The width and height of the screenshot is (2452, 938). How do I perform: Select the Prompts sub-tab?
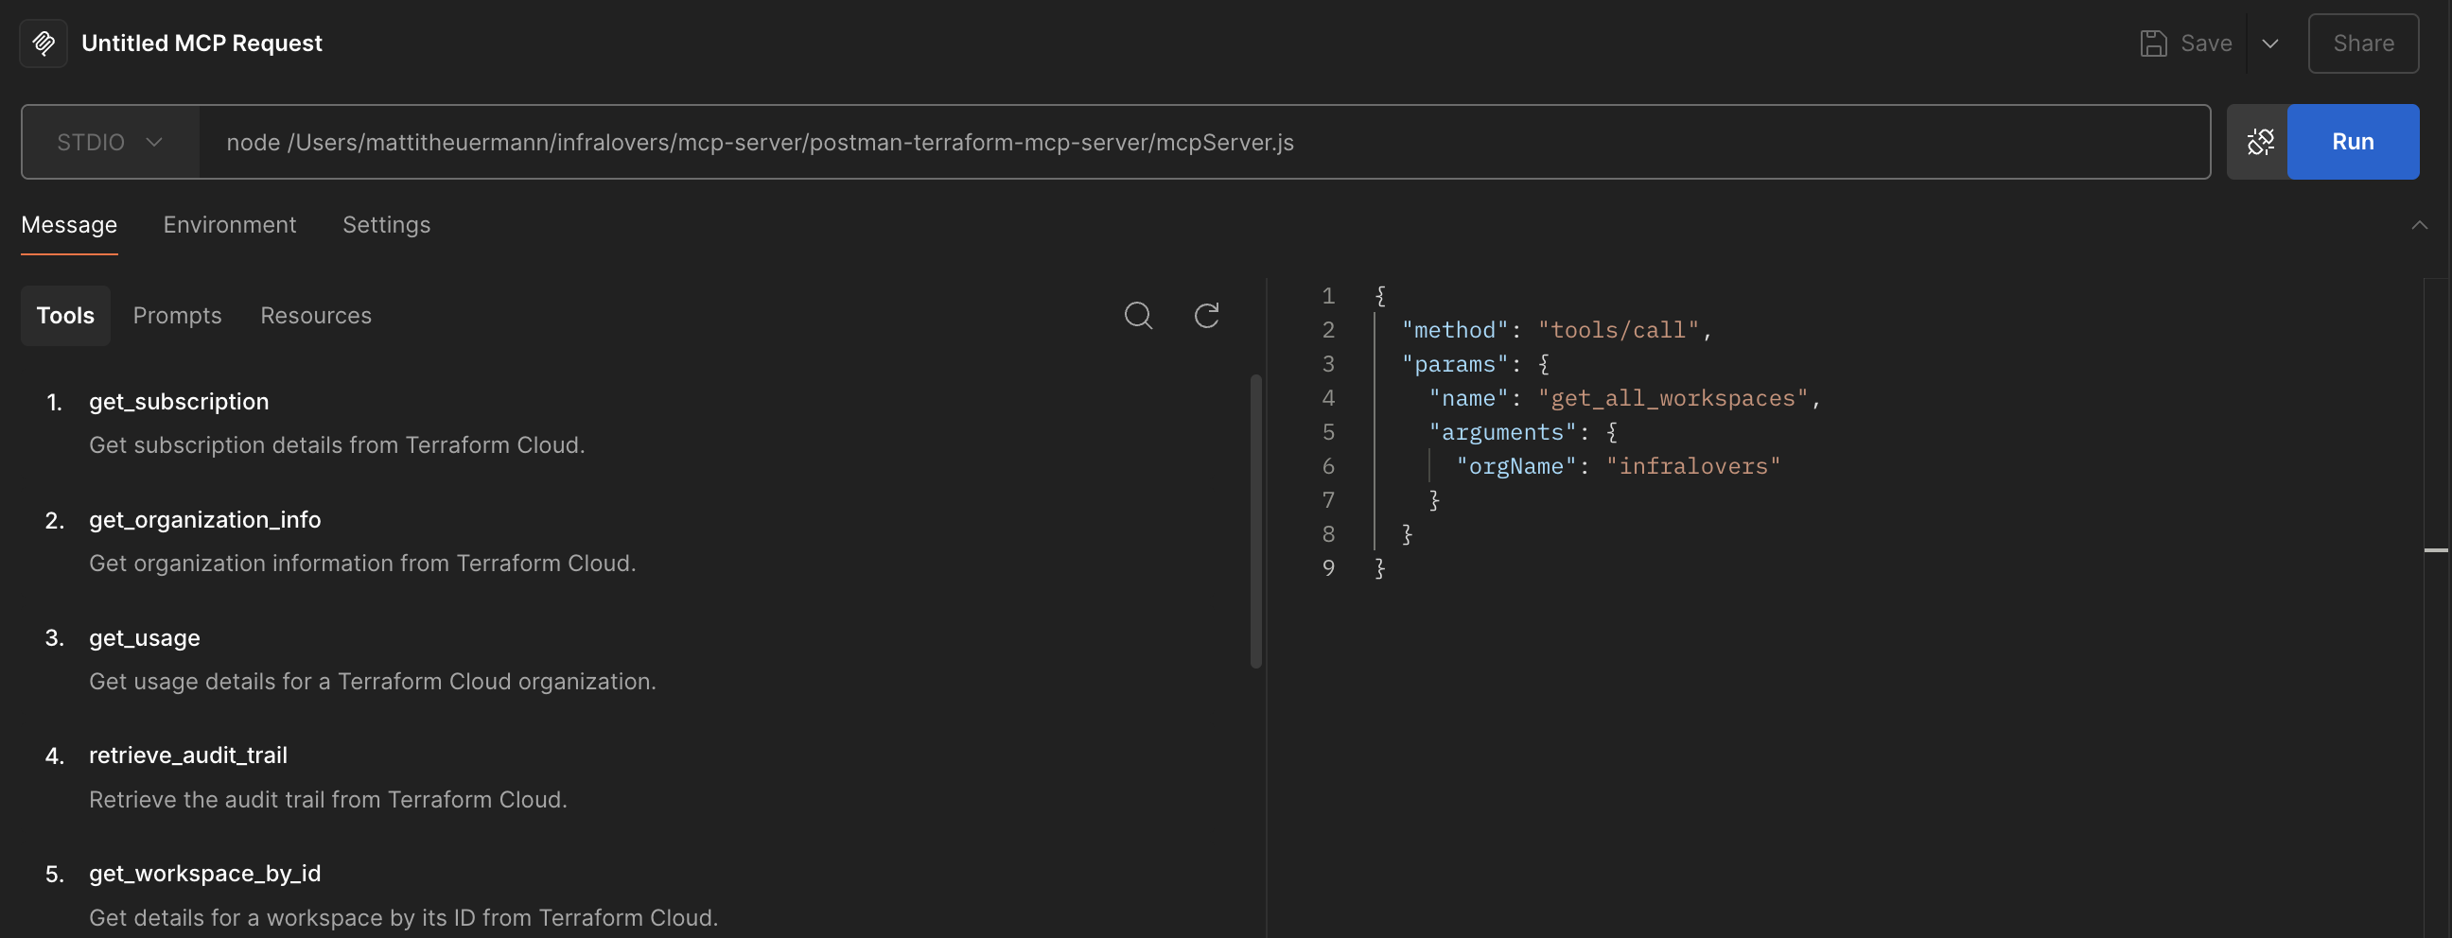[x=177, y=315]
